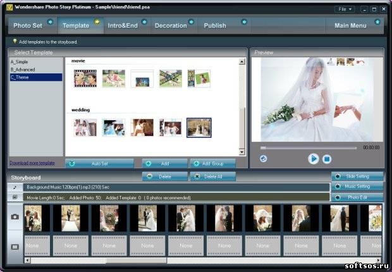The image size is (392, 272).
Task: Click the Play button in Preview
Action: tap(313, 159)
